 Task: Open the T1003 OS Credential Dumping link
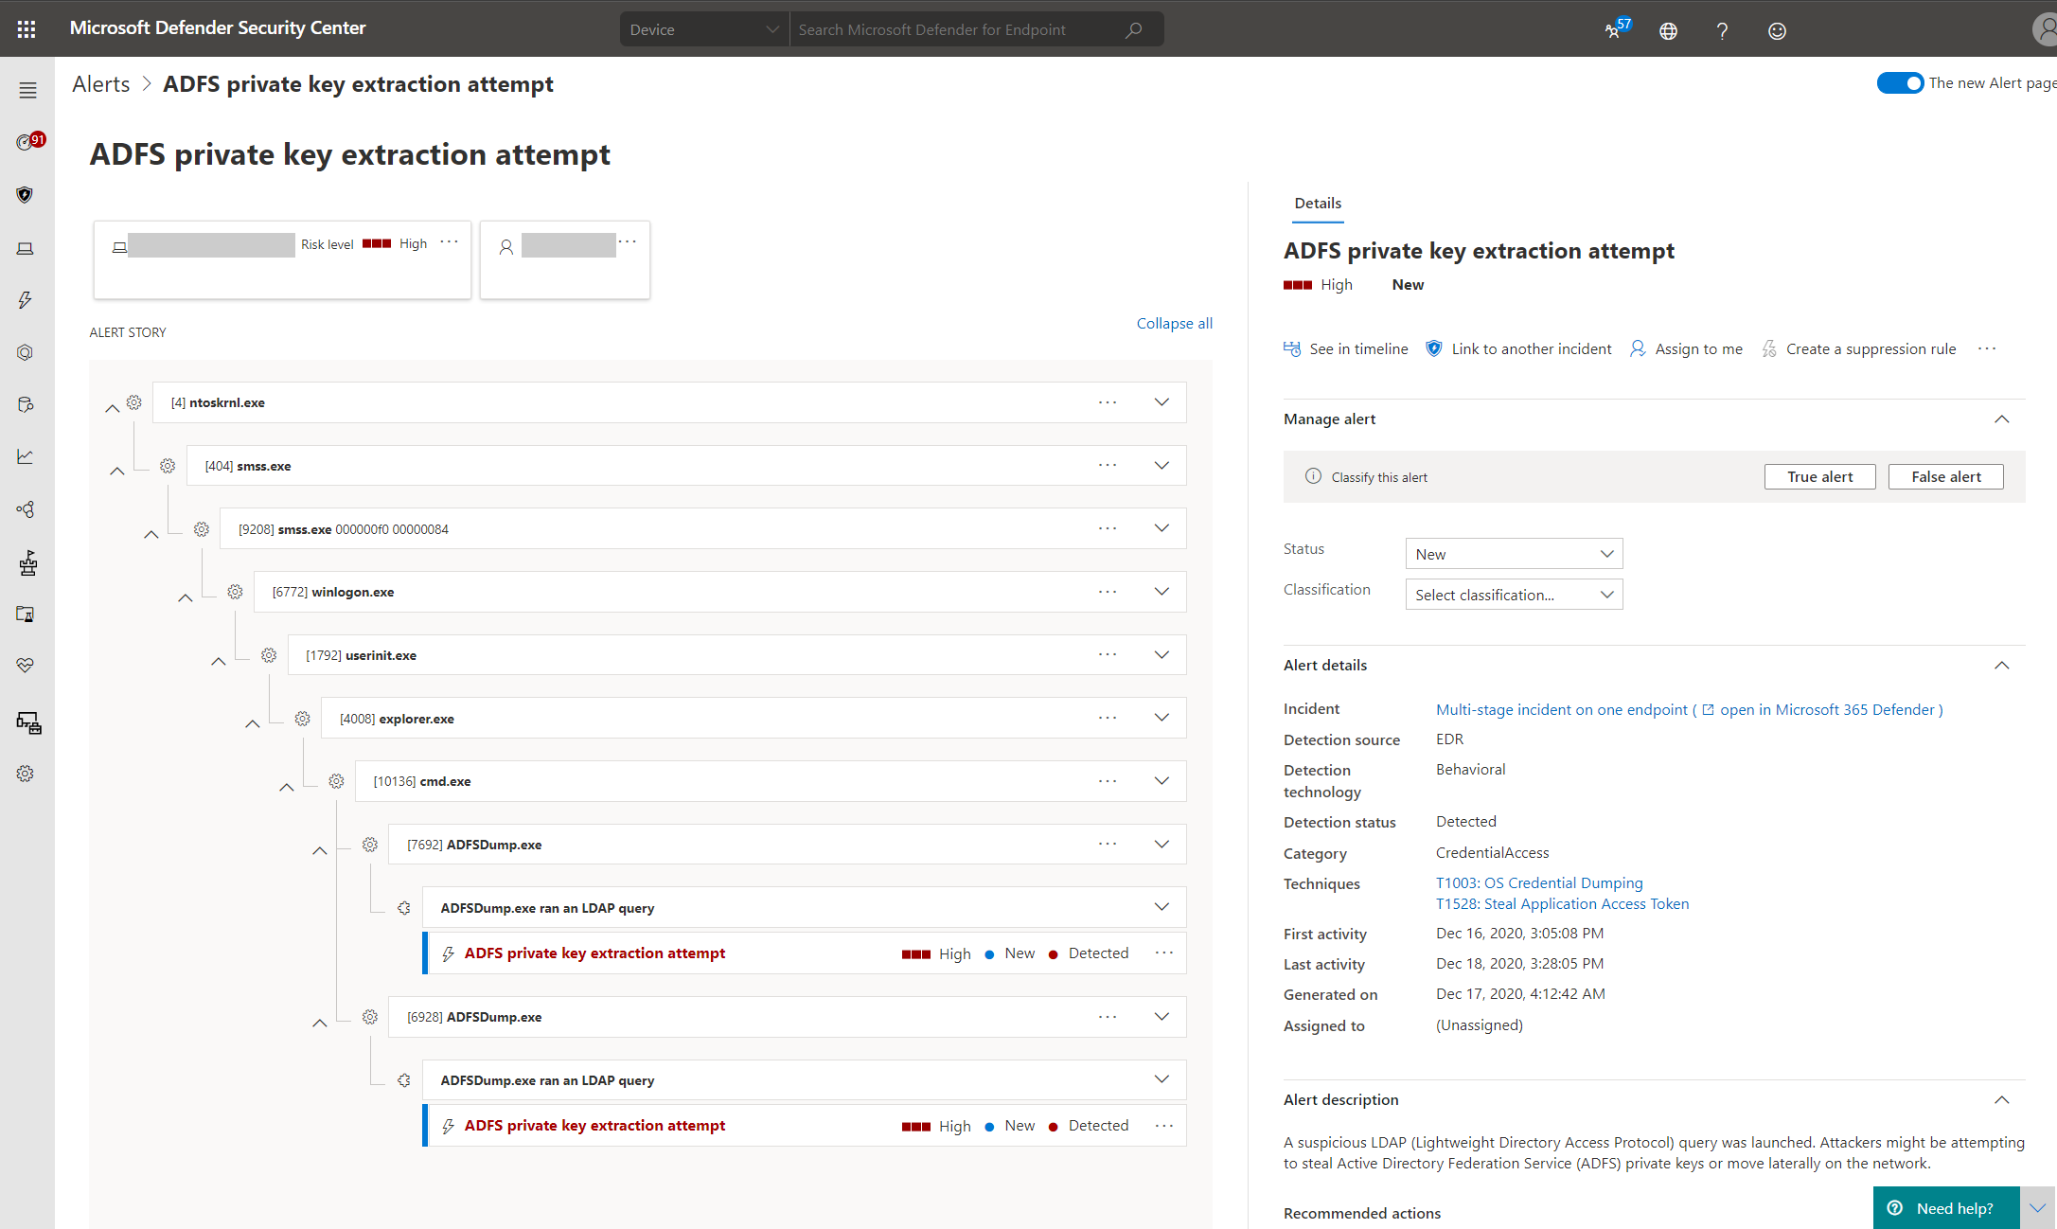pos(1539,882)
